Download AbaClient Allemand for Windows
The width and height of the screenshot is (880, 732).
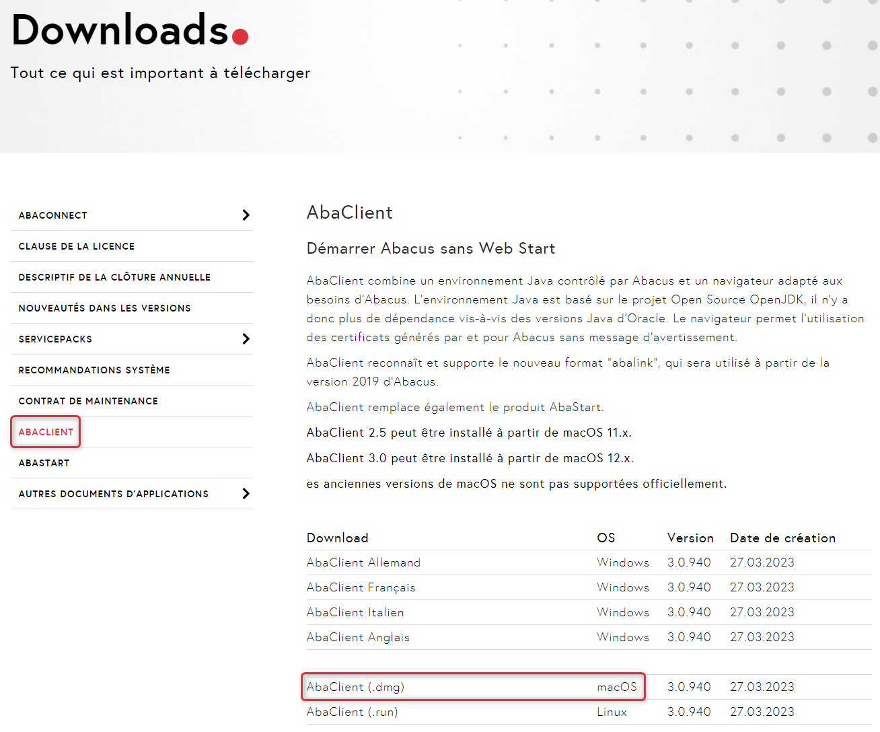point(363,562)
